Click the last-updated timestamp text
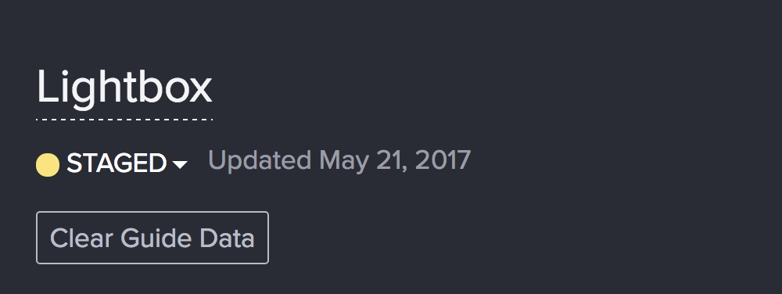The width and height of the screenshot is (782, 294). click(339, 161)
